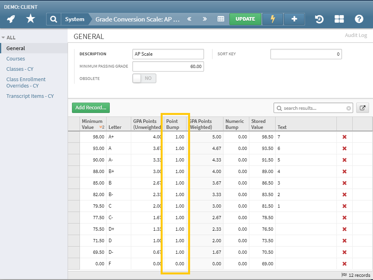The image size is (373, 280).
Task: Click the magnifier search icon in header
Action: pos(54,19)
